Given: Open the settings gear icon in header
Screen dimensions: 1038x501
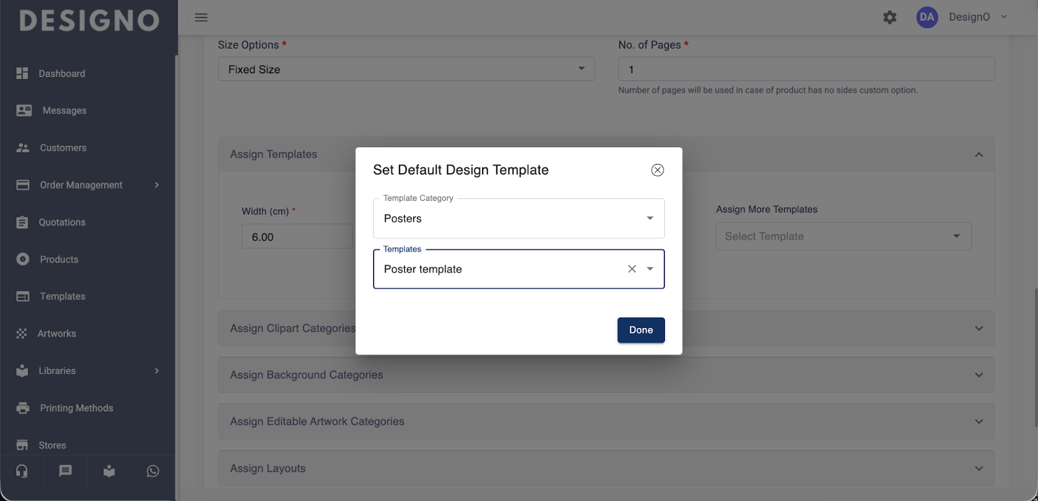Looking at the screenshot, I should click(x=890, y=17).
